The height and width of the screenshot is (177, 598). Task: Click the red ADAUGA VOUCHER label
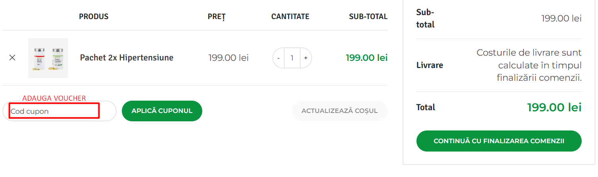(x=54, y=98)
